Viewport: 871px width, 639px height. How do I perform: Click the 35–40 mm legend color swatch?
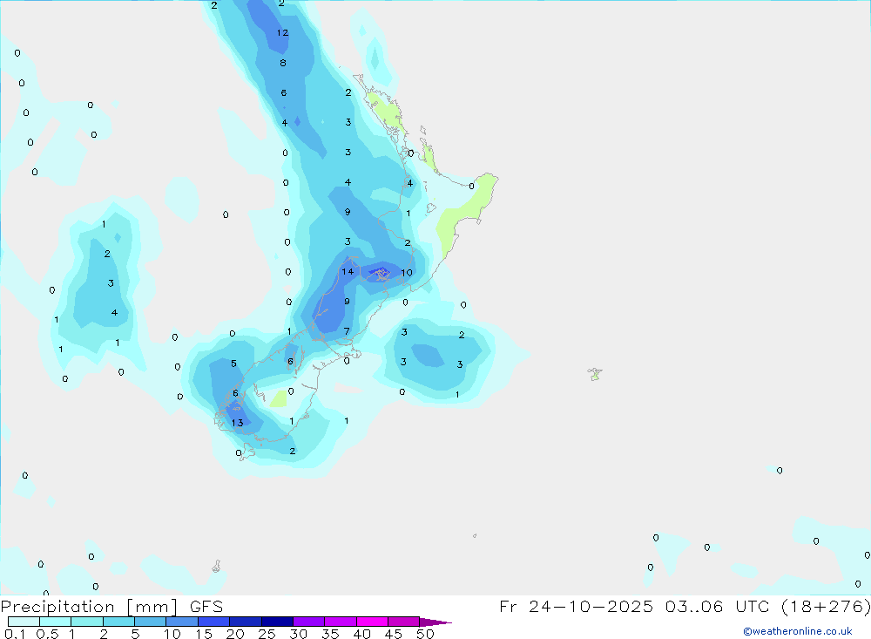pyautogui.click(x=341, y=622)
